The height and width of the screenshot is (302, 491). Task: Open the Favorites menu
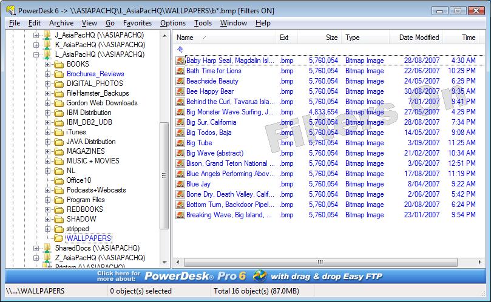coord(137,23)
